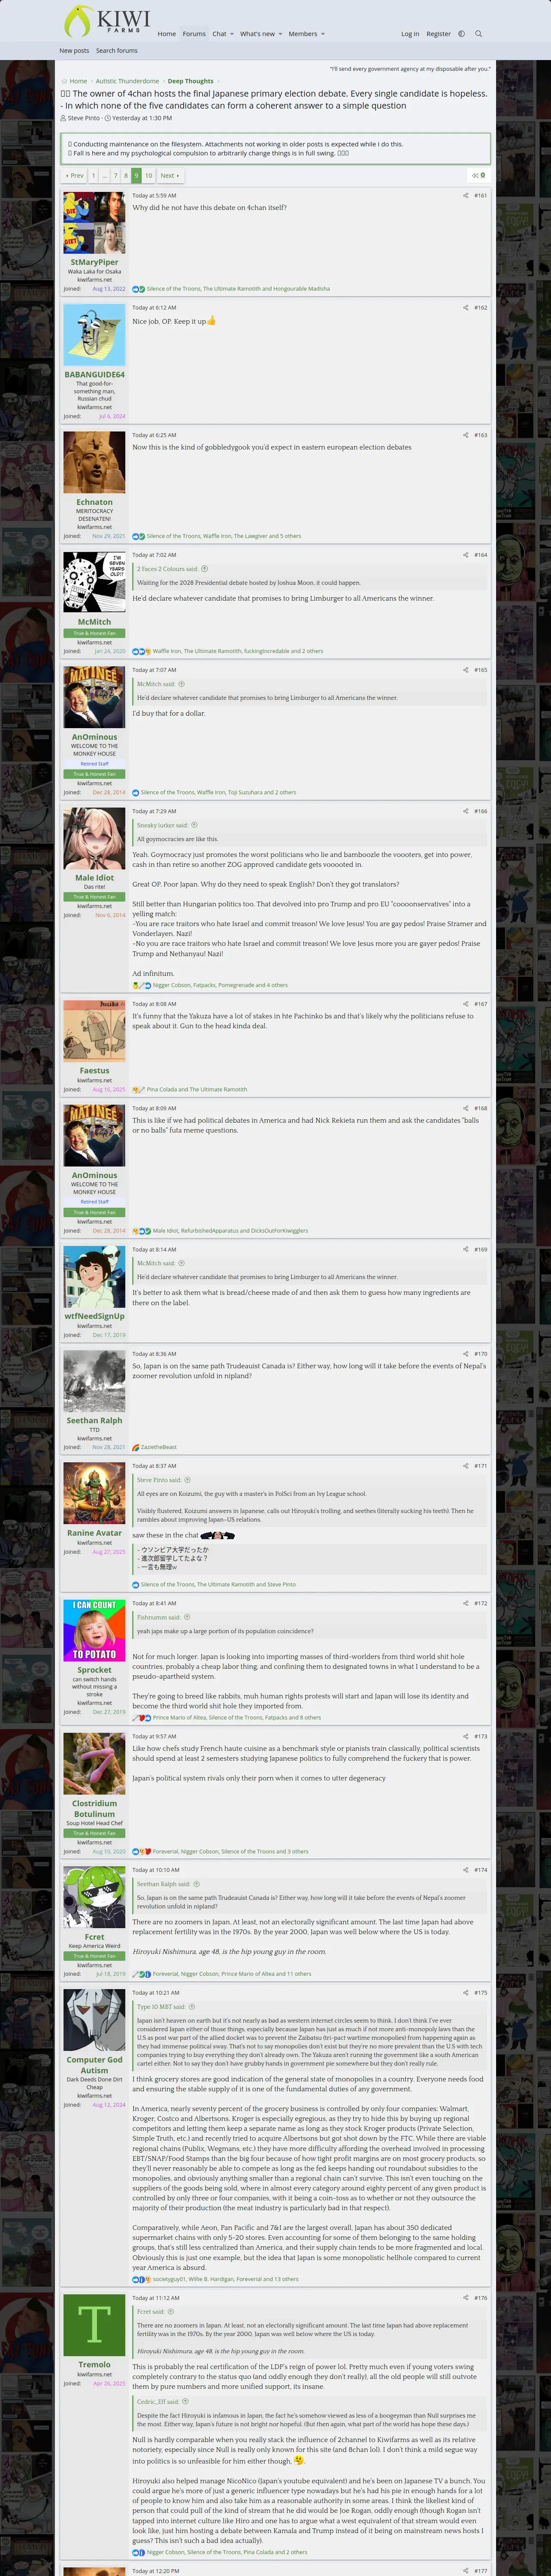Go to page 10
This screenshot has width=551, height=2576.
tap(148, 175)
